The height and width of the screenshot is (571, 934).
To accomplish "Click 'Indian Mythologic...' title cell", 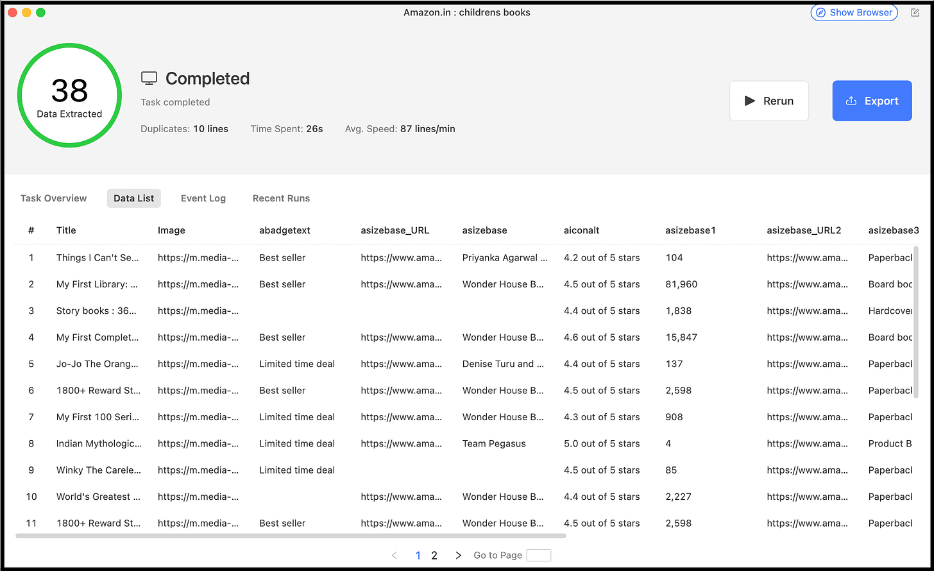I will tap(99, 443).
